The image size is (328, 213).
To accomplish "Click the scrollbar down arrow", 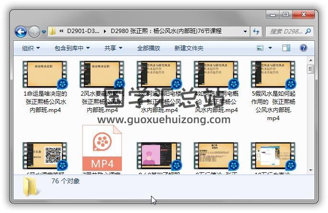I will click(311, 170).
